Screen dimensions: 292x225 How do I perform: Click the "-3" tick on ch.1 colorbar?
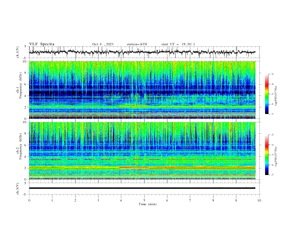[x=272, y=74]
